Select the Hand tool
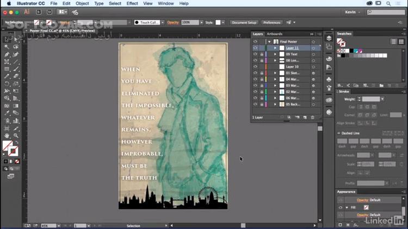The image size is (408, 229). 7,136
